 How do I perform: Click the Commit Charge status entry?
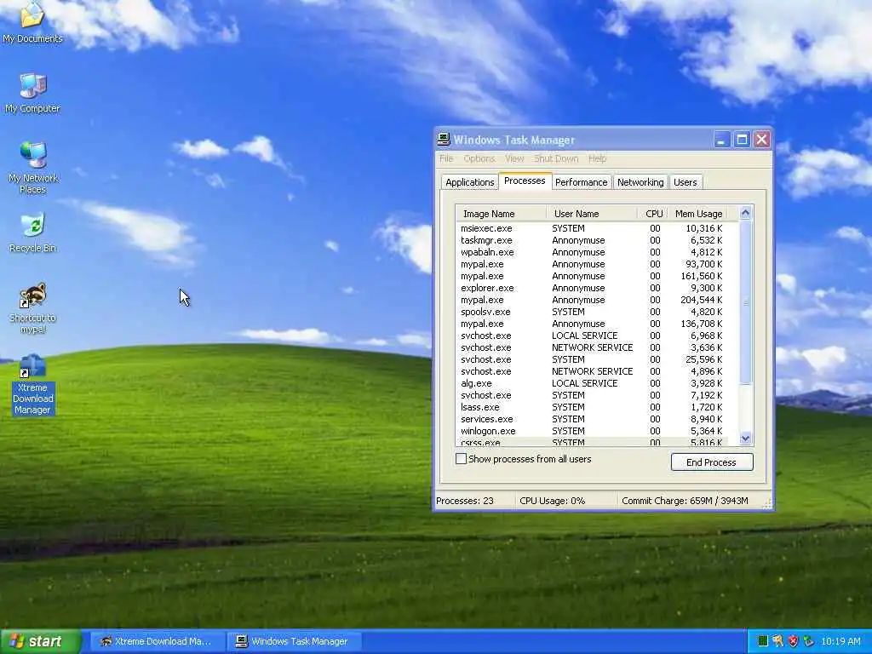coord(685,501)
